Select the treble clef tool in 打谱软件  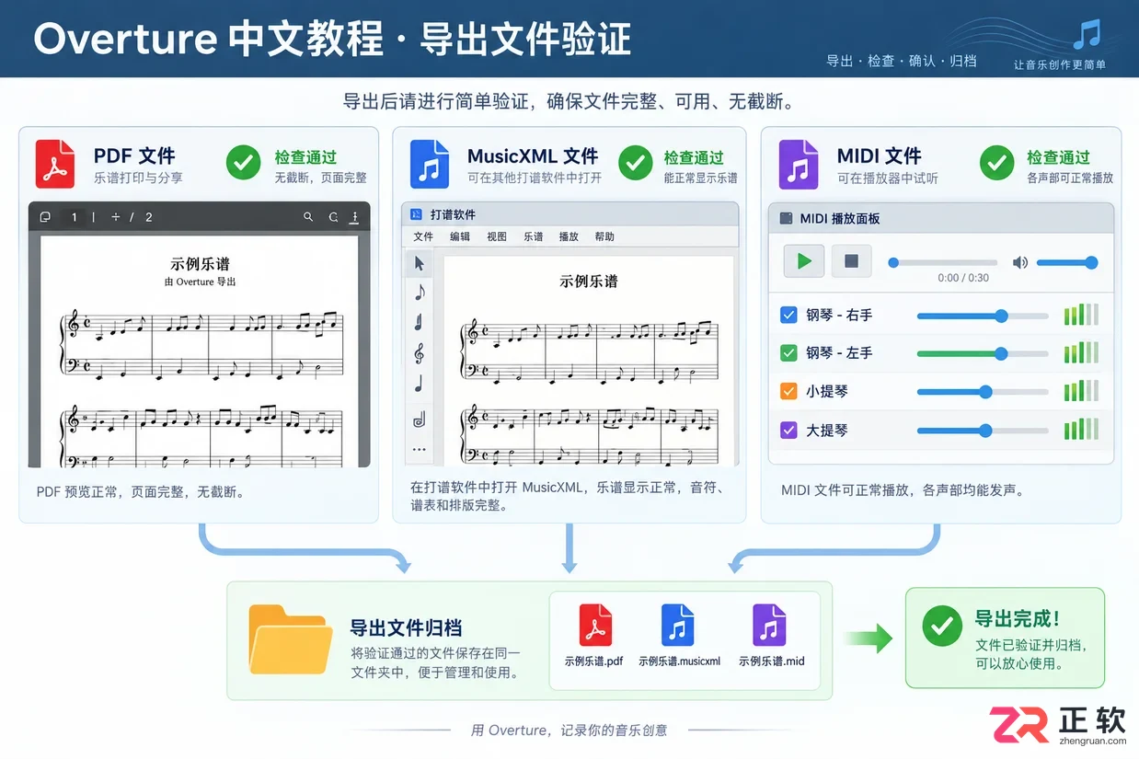click(420, 353)
